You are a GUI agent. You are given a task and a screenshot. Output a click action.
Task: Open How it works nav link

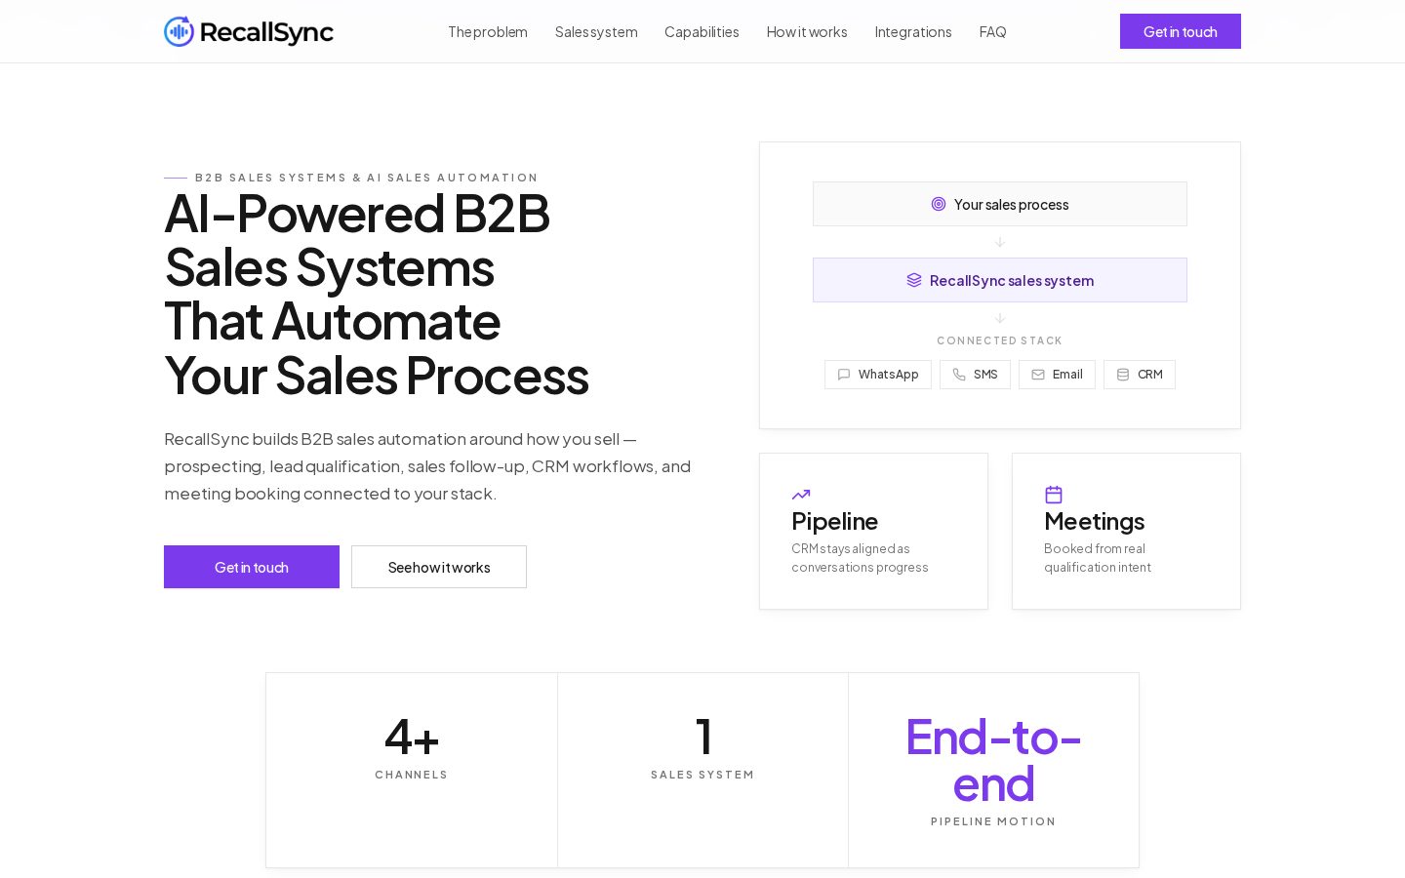807,32
